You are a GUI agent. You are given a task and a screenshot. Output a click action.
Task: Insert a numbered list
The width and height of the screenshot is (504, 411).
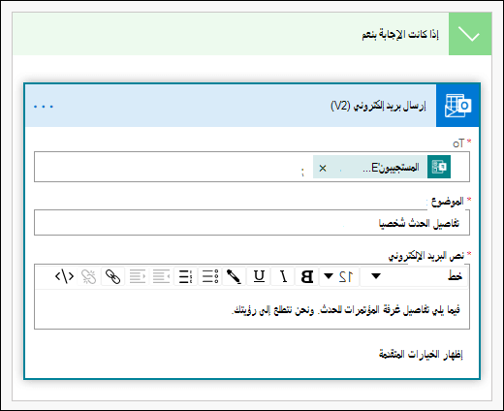[186, 276]
